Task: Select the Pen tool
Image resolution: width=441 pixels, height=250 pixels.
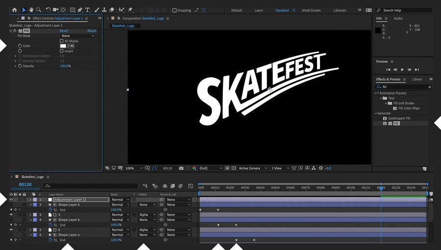Action: coord(80,10)
